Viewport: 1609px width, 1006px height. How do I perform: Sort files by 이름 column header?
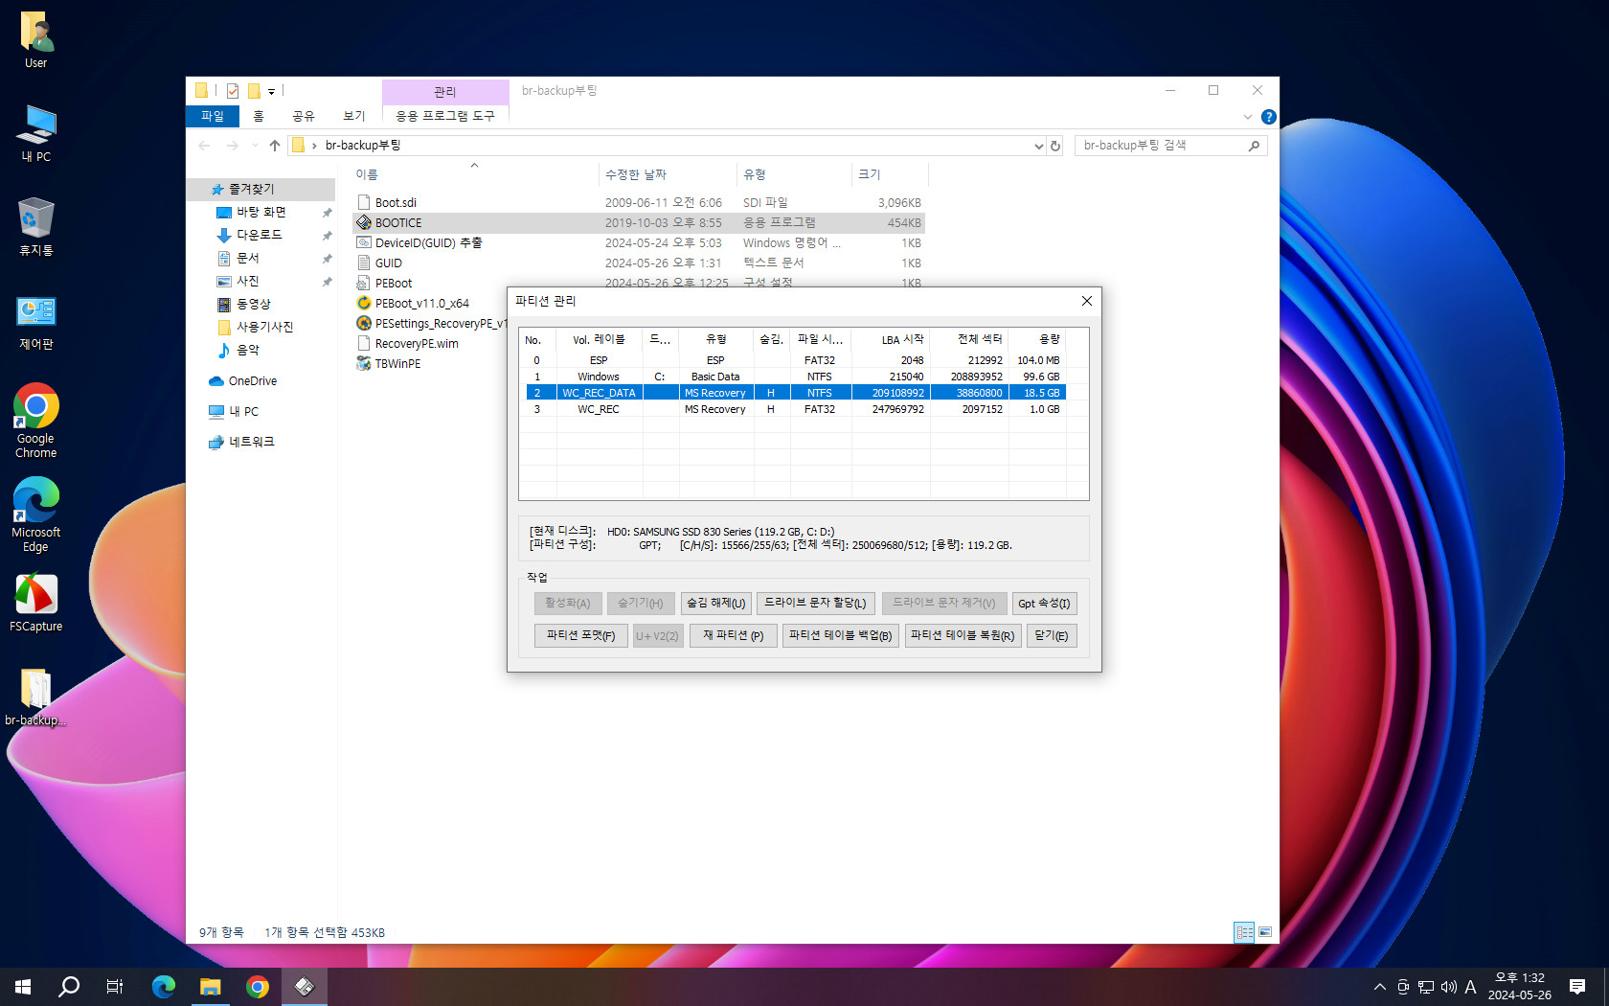[x=367, y=174]
